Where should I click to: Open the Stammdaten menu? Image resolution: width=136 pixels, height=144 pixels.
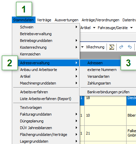tap(24, 20)
